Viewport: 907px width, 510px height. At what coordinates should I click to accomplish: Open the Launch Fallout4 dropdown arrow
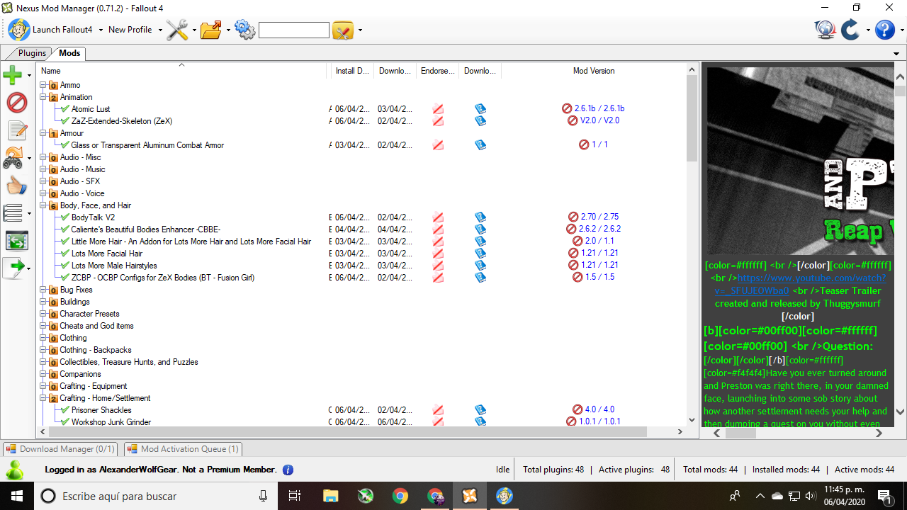(101, 30)
